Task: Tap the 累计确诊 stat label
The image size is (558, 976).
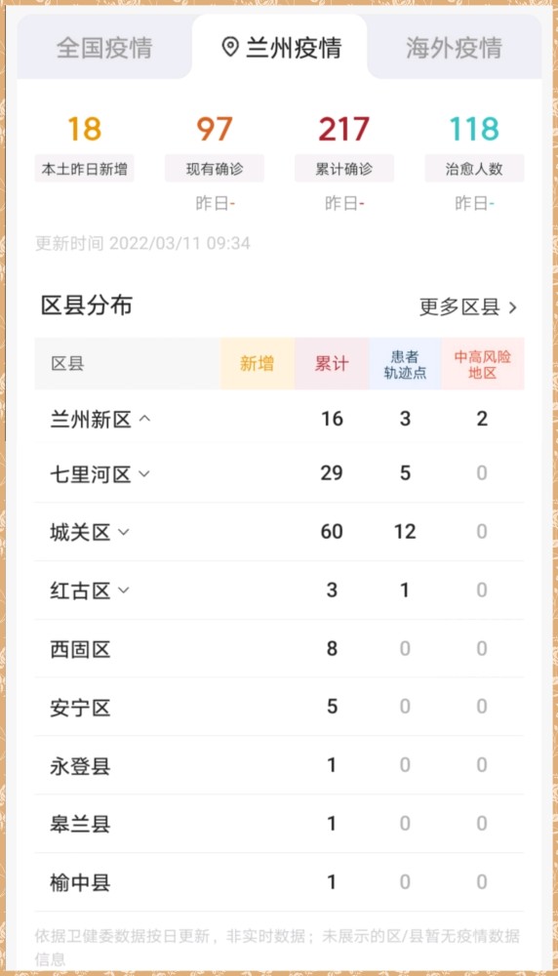Action: [344, 169]
